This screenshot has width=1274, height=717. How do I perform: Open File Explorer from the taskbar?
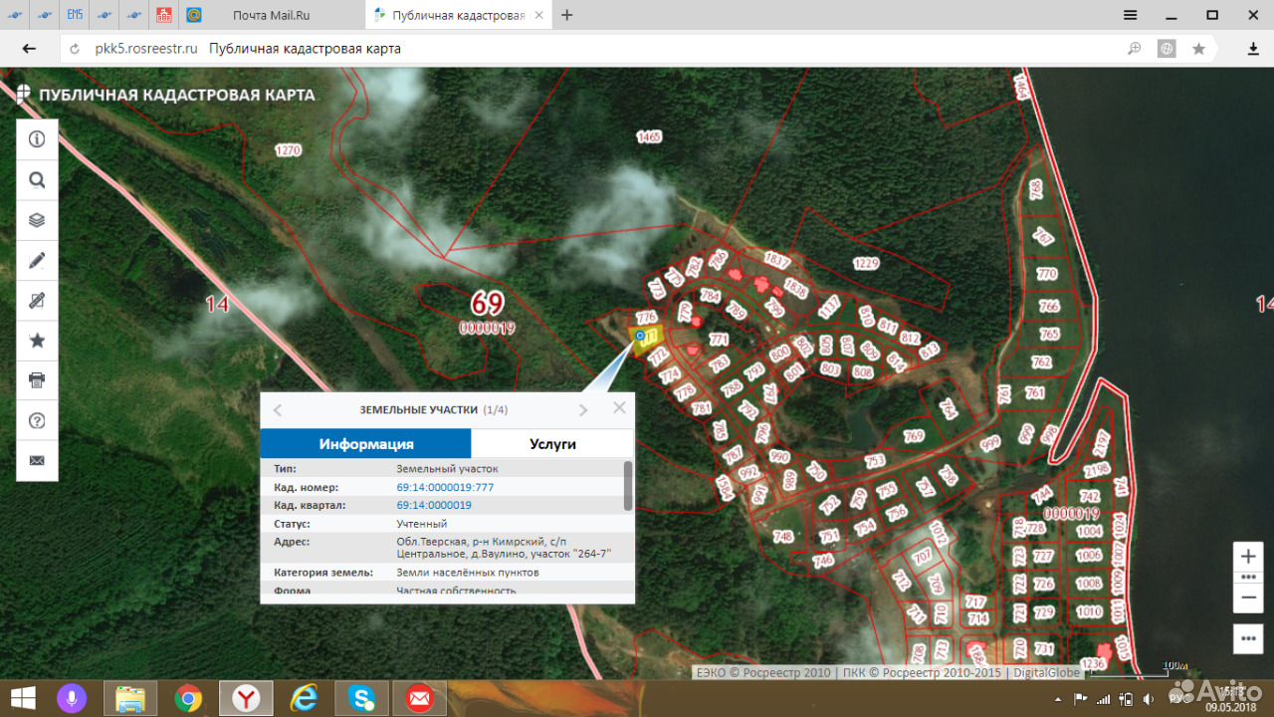(x=130, y=698)
